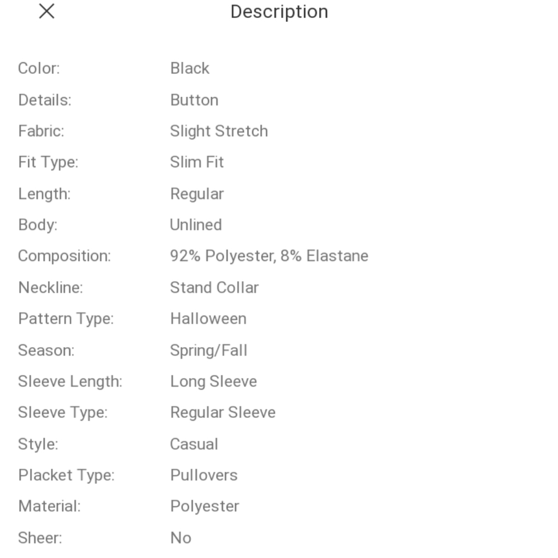Tap the Sheer: No value
The image size is (558, 558).
pos(181,538)
